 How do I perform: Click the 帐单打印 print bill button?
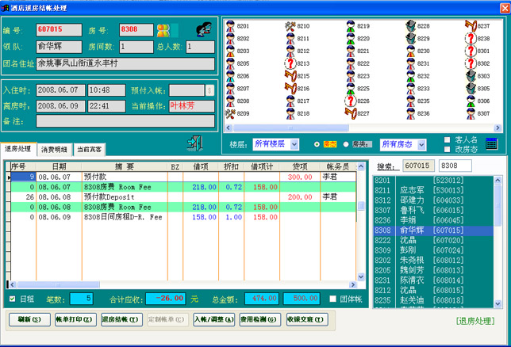(x=74, y=319)
